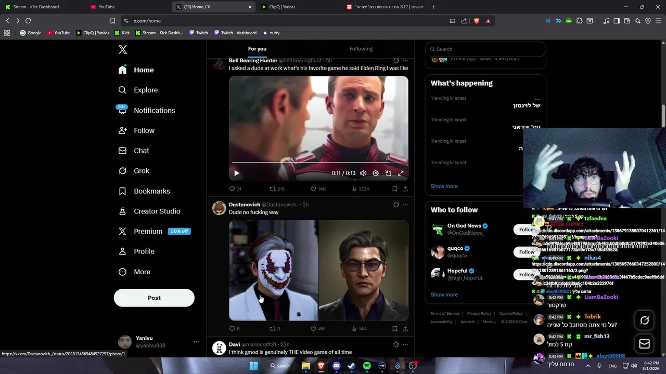Open Brave main hamburger menu

pos(659,21)
